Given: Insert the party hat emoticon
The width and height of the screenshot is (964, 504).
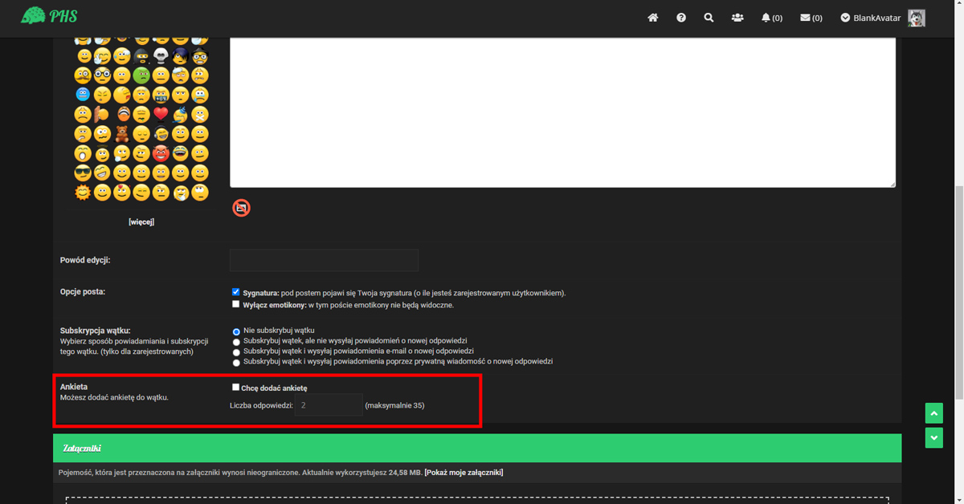Looking at the screenshot, I should pyautogui.click(x=180, y=114).
